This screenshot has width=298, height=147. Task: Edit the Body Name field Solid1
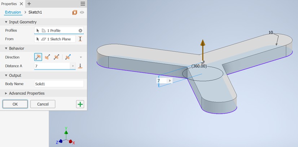click(59, 84)
